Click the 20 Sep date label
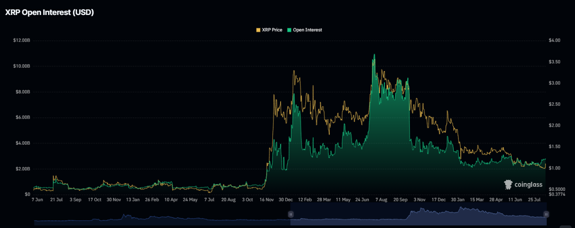Image resolution: width=575 pixels, height=228 pixels. pos(401,200)
